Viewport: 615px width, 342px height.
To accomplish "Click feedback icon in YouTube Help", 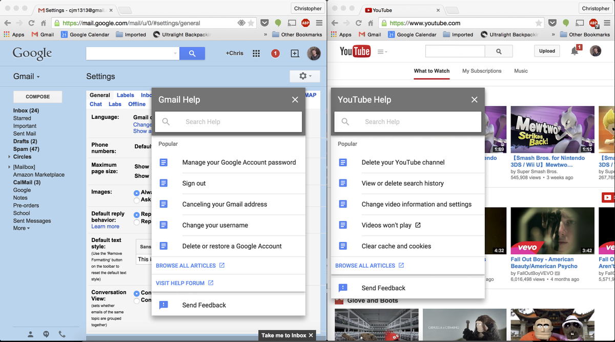I will point(343,288).
